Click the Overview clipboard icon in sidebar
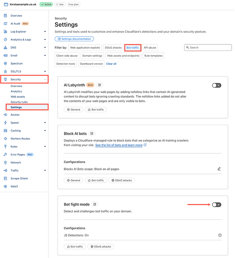The image size is (235, 258). click(6, 15)
